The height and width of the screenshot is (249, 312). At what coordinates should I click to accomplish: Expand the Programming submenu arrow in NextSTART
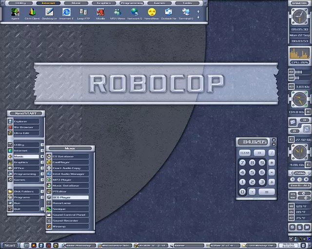click(x=42, y=174)
